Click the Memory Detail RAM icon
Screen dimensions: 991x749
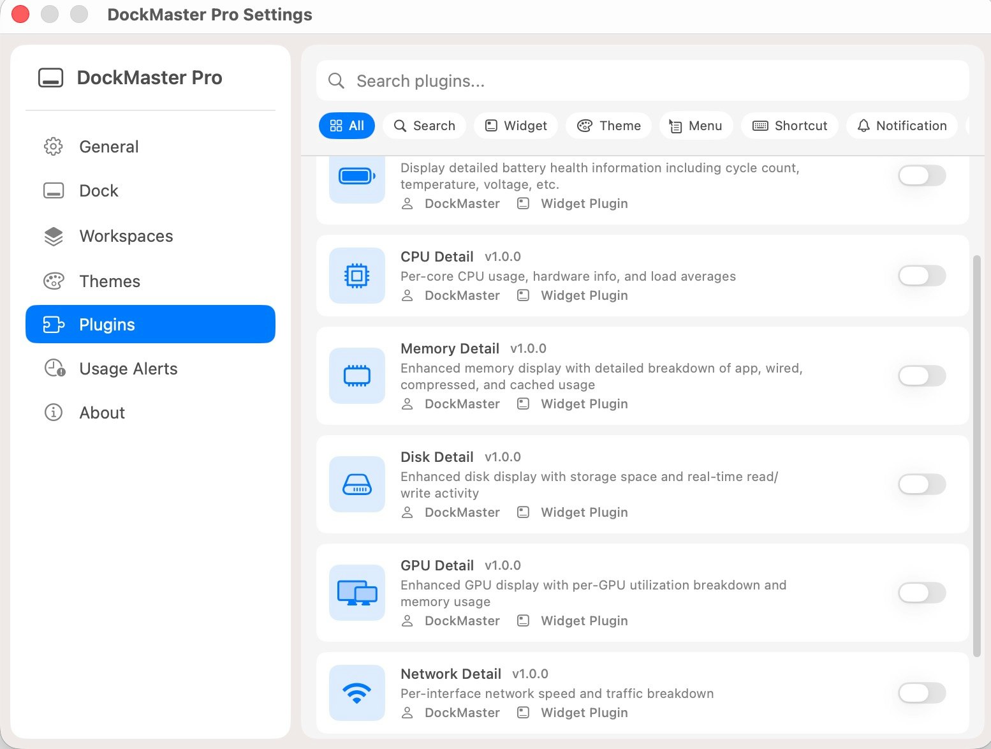(357, 376)
